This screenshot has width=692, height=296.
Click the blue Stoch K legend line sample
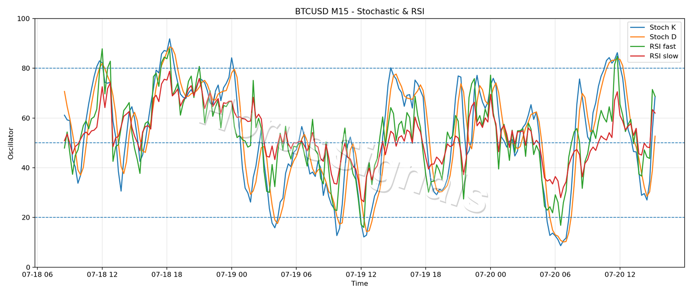click(638, 28)
